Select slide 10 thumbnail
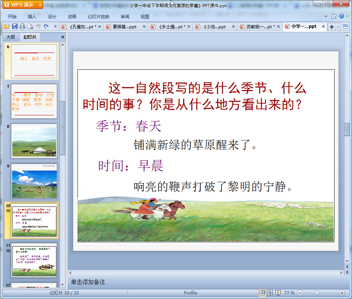352x299 pixels. tap(34, 221)
